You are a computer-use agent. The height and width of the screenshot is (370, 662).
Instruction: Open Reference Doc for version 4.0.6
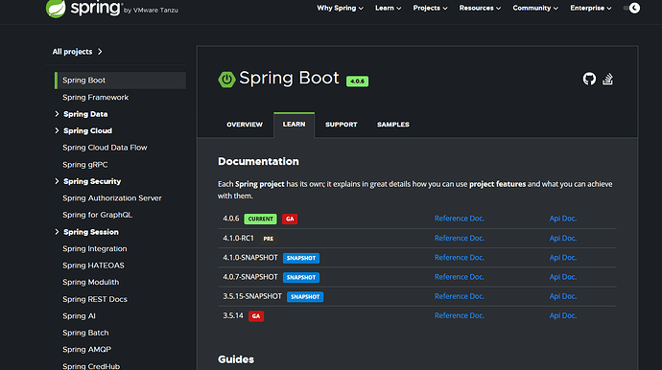tap(460, 219)
